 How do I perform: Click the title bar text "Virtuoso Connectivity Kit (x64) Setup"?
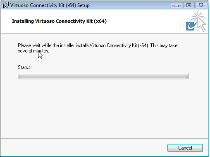(x=50, y=5)
